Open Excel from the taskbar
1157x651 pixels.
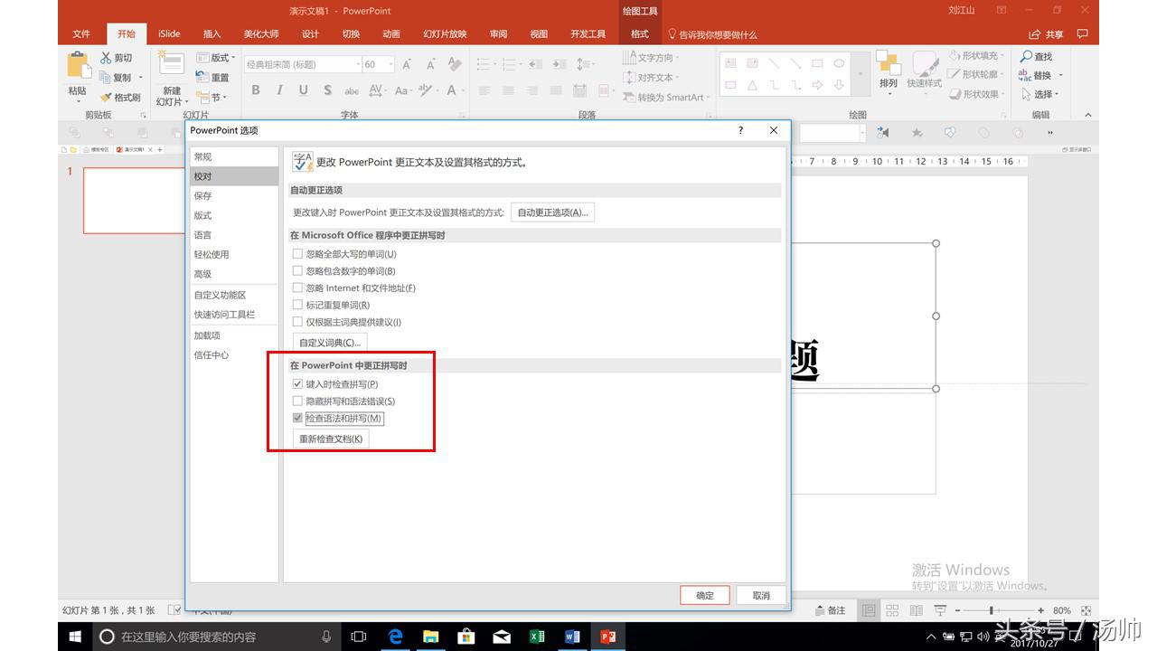(x=536, y=637)
